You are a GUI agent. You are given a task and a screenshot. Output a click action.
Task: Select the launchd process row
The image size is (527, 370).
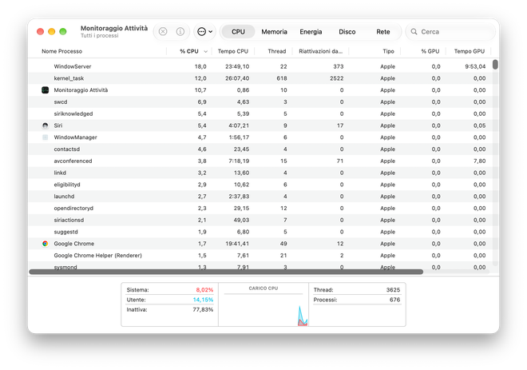pyautogui.click(x=260, y=197)
